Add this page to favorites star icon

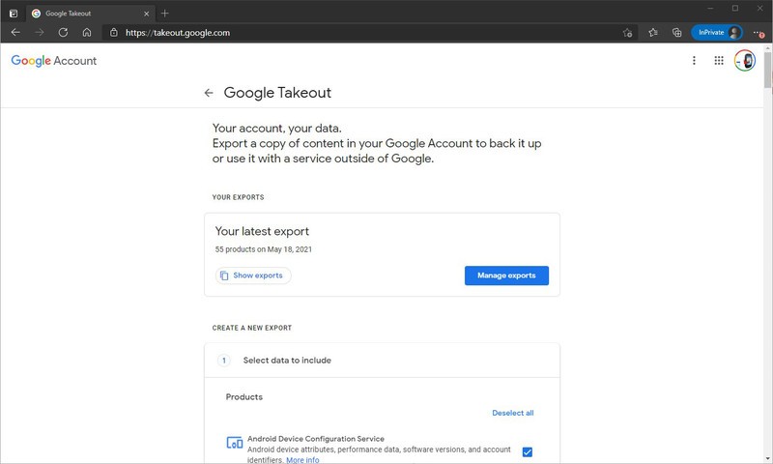click(627, 33)
